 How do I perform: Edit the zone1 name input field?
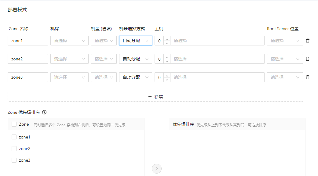point(28,41)
